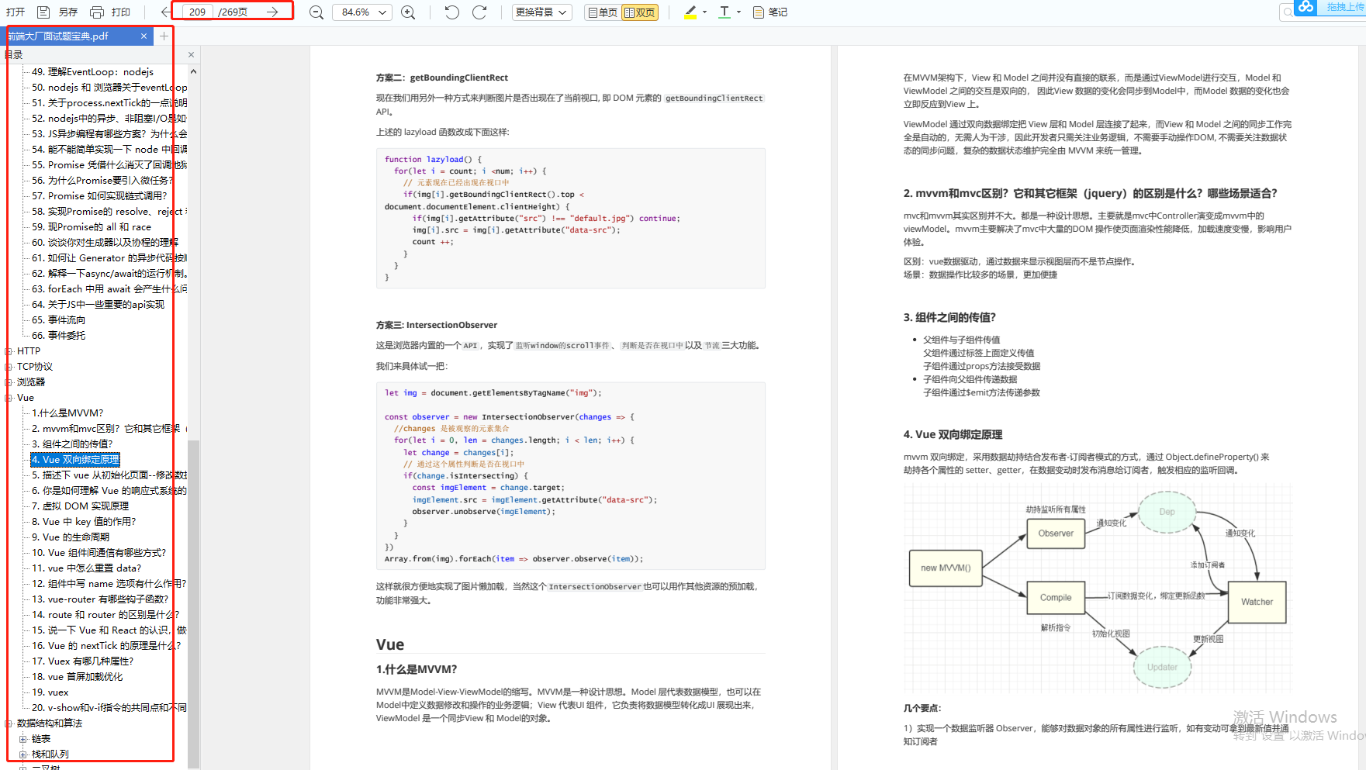Click the new MVVM() box in diagram

[x=946, y=568]
